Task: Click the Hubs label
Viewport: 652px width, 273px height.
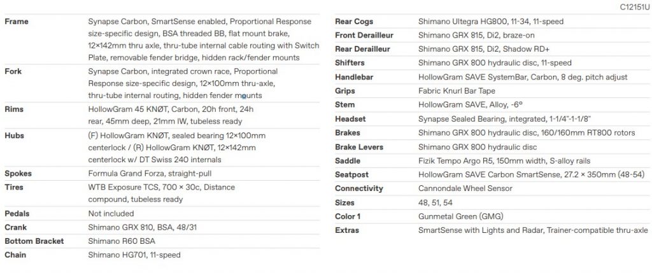Action: [15, 136]
